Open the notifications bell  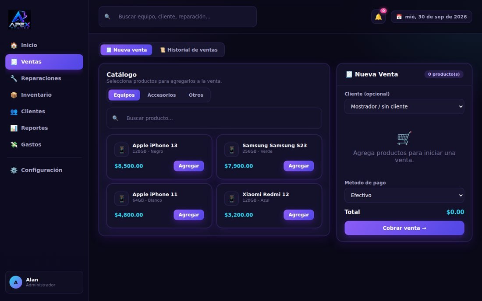pyautogui.click(x=378, y=17)
